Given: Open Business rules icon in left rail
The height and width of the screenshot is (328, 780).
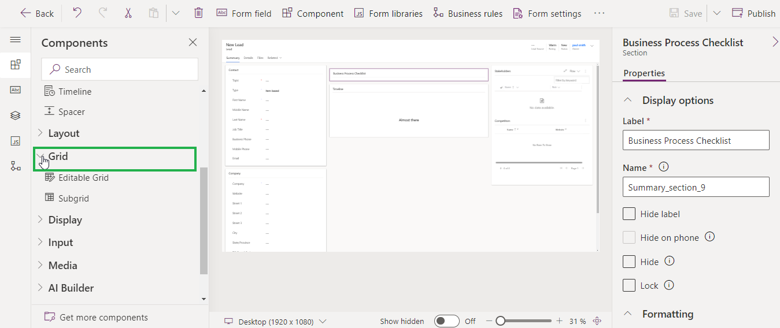Looking at the screenshot, I should (x=16, y=166).
